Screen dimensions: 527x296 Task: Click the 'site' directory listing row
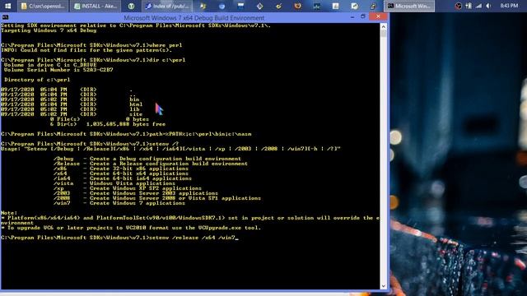[x=72, y=114]
